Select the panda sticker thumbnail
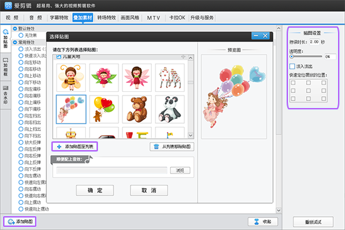The image size is (345, 230). [169, 109]
